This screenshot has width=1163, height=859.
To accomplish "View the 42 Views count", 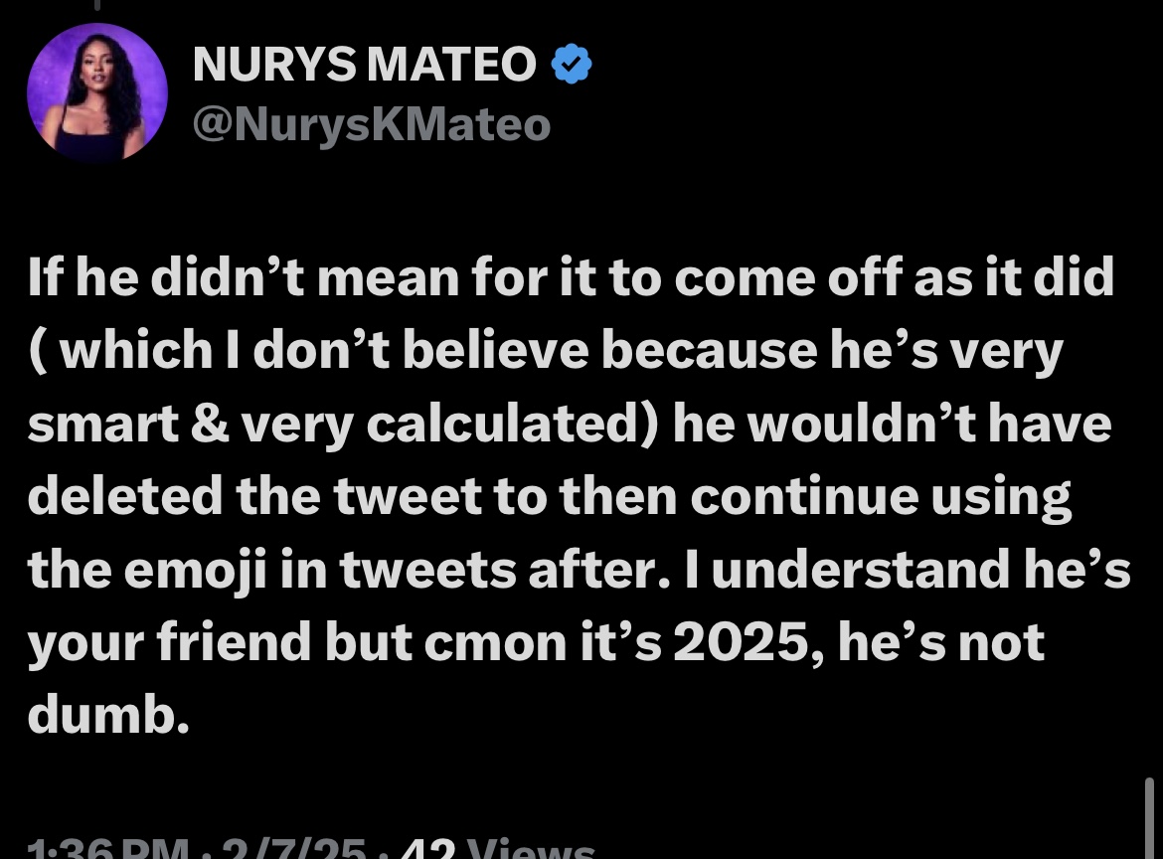I will (497, 847).
